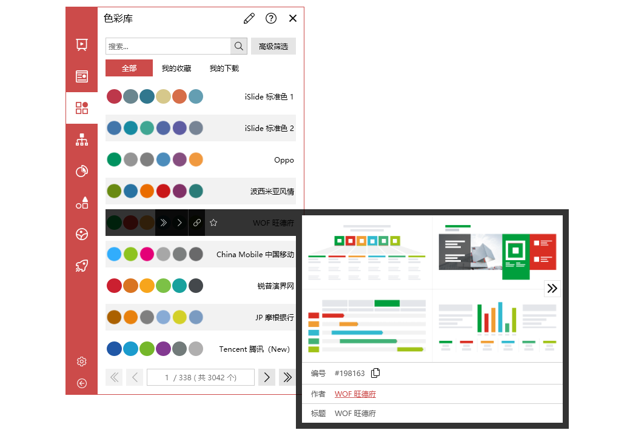Favorite WOF 旺德府 with star icon
Screen dimensions: 627x430
[213, 223]
